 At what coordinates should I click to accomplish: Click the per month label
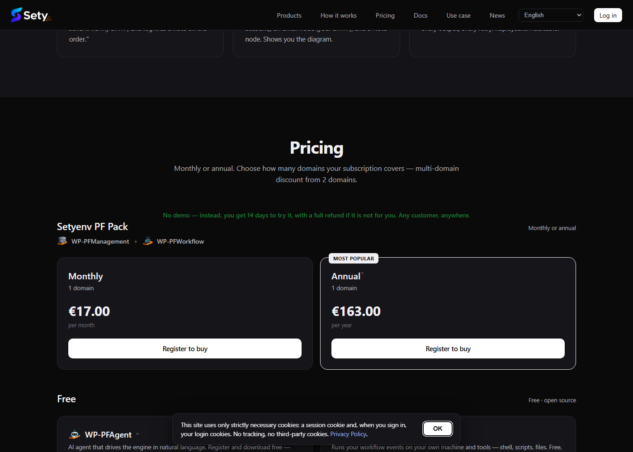pyautogui.click(x=81, y=325)
